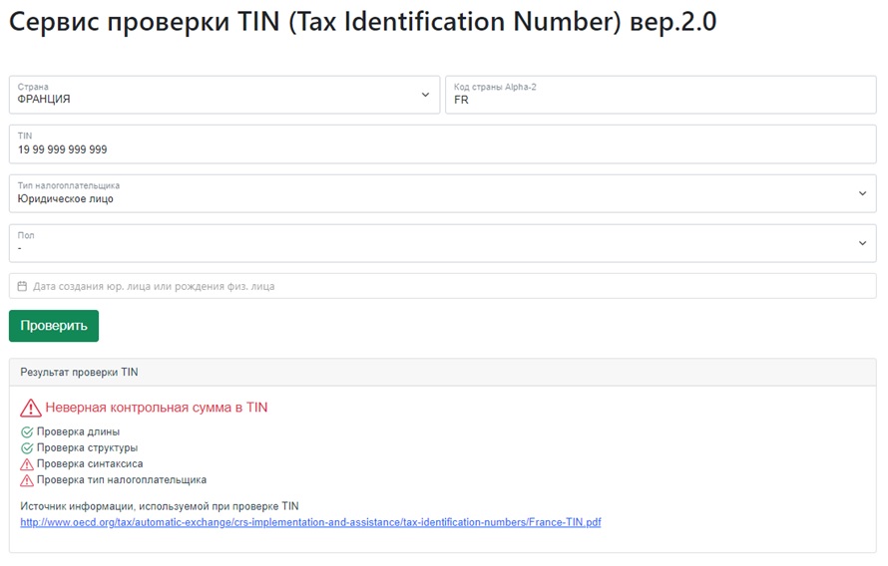Click warning icon next to Проверка синтаксиса
The height and width of the screenshot is (566, 888).
click(x=27, y=464)
